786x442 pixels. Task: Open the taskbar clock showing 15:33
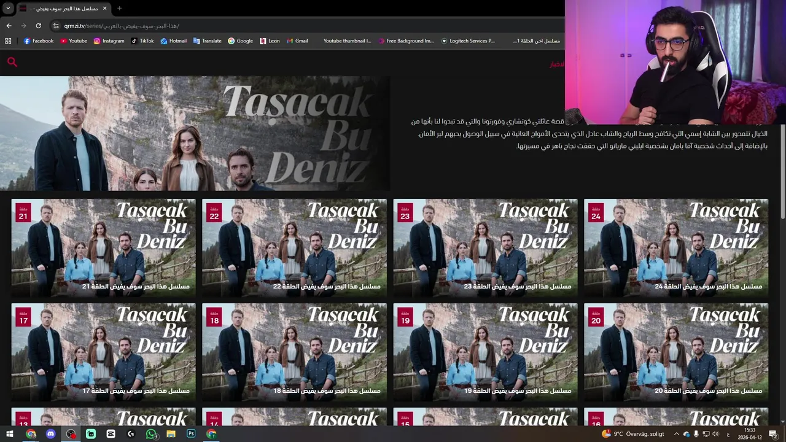click(750, 434)
